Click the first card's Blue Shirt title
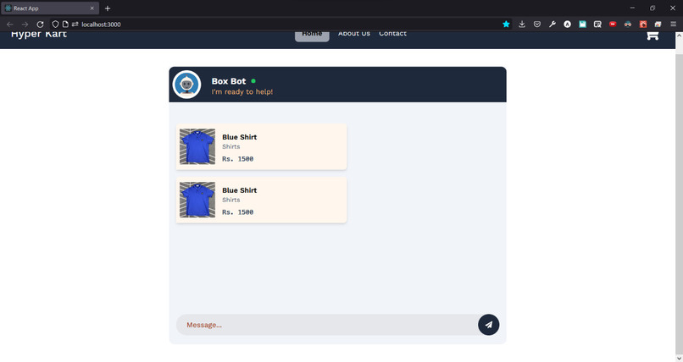This screenshot has width=683, height=362. 240,137
